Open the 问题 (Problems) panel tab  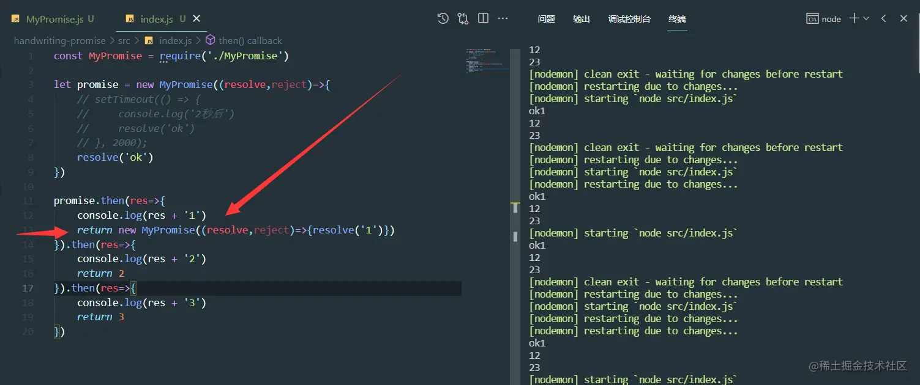(546, 19)
